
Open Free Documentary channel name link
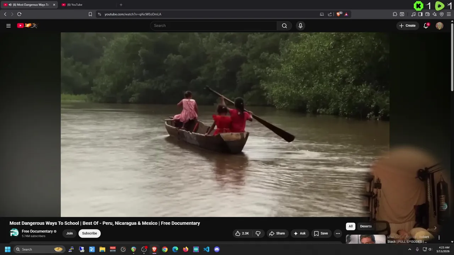coord(37,231)
